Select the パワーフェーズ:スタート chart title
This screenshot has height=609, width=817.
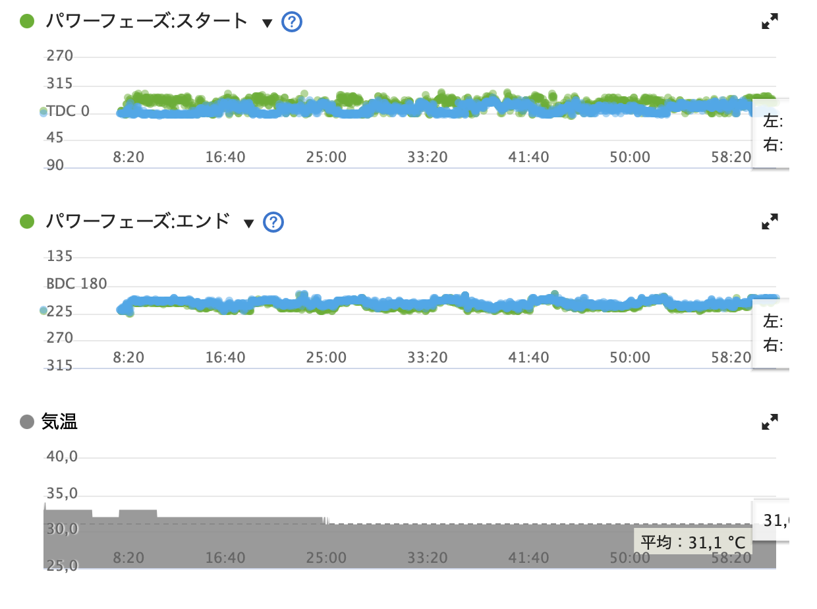click(146, 21)
